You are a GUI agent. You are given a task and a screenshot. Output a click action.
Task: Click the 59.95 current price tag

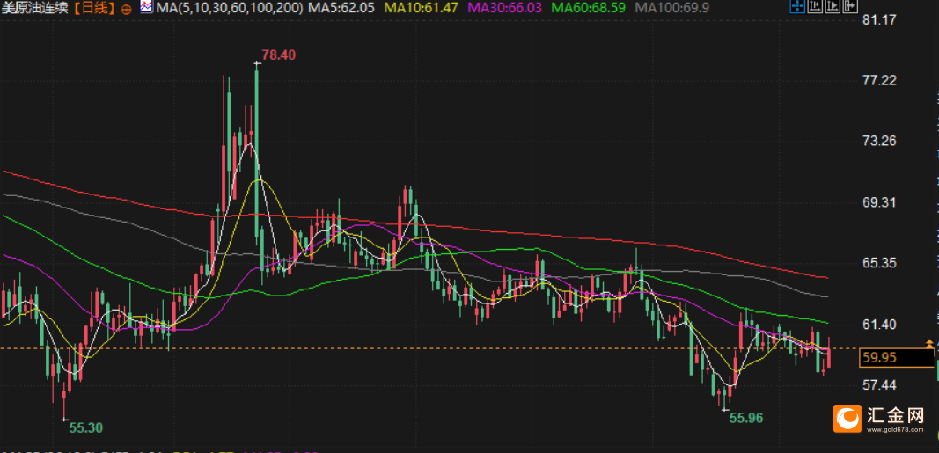896,358
